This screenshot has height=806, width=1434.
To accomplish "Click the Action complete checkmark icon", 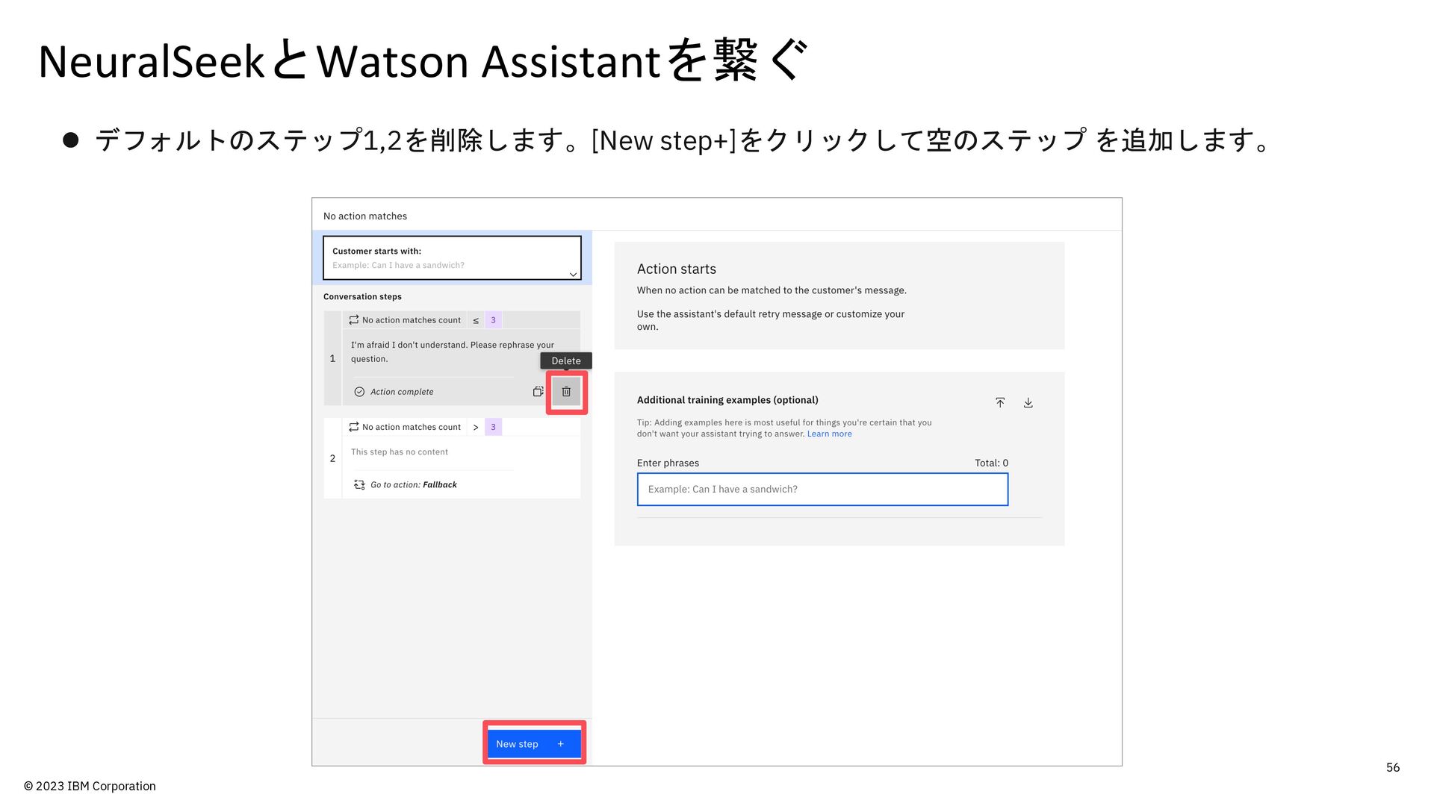I will (359, 392).
